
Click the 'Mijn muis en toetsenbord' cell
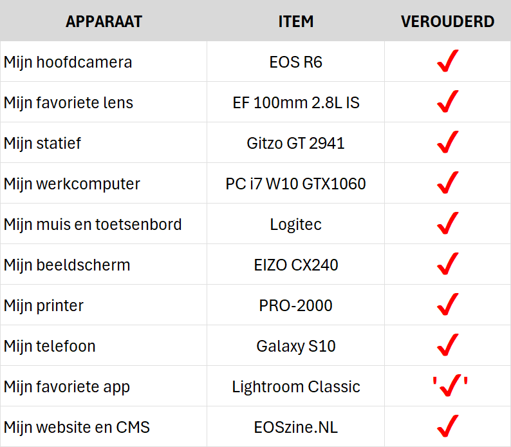pos(93,224)
